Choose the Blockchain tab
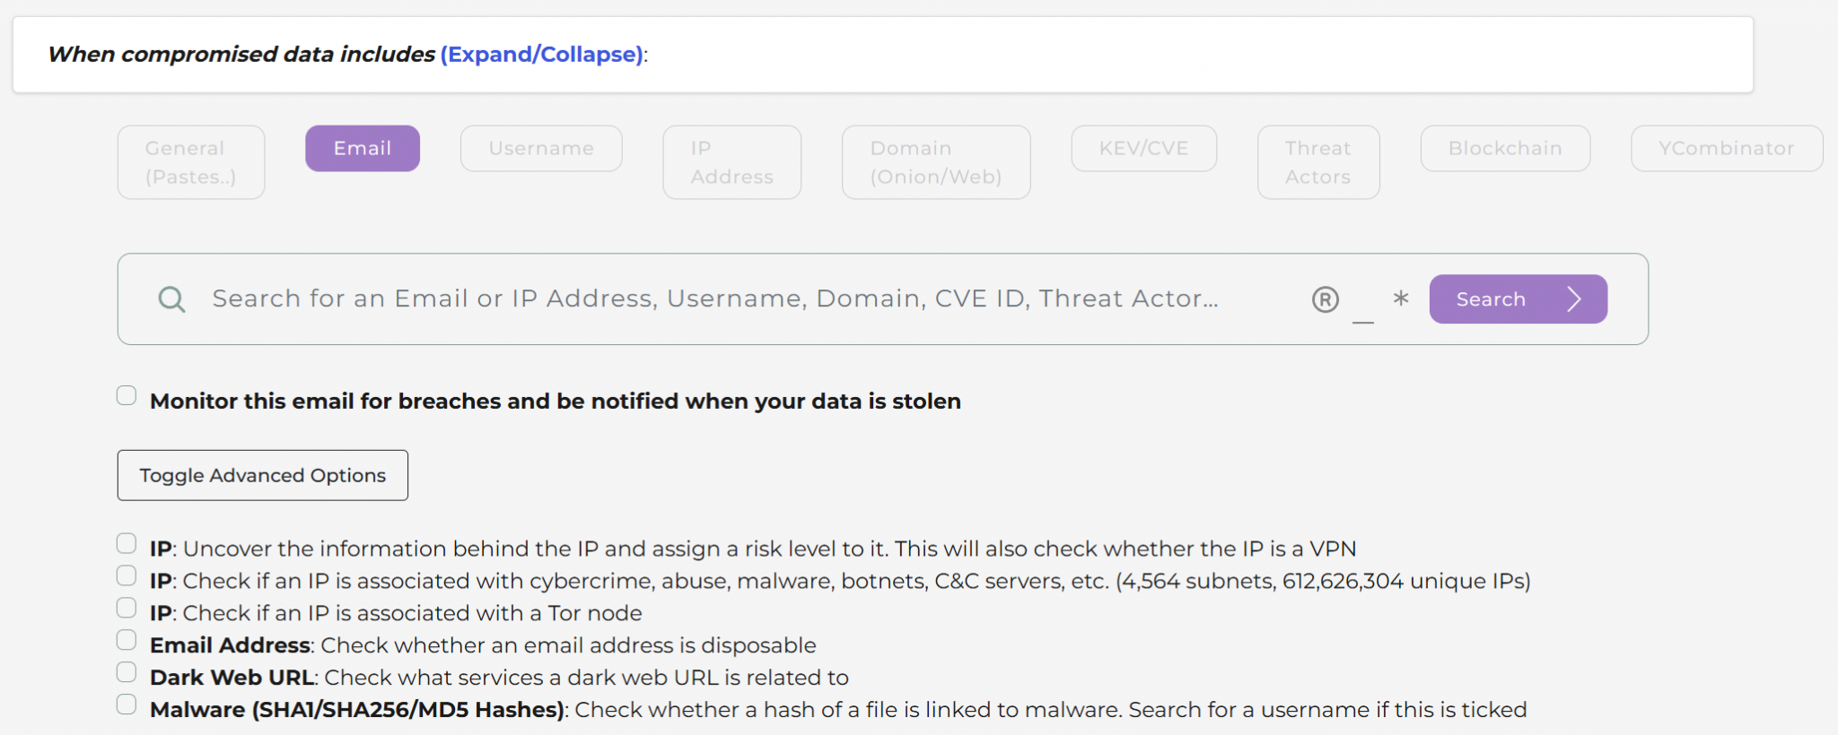The width and height of the screenshot is (1838, 735). [x=1505, y=149]
